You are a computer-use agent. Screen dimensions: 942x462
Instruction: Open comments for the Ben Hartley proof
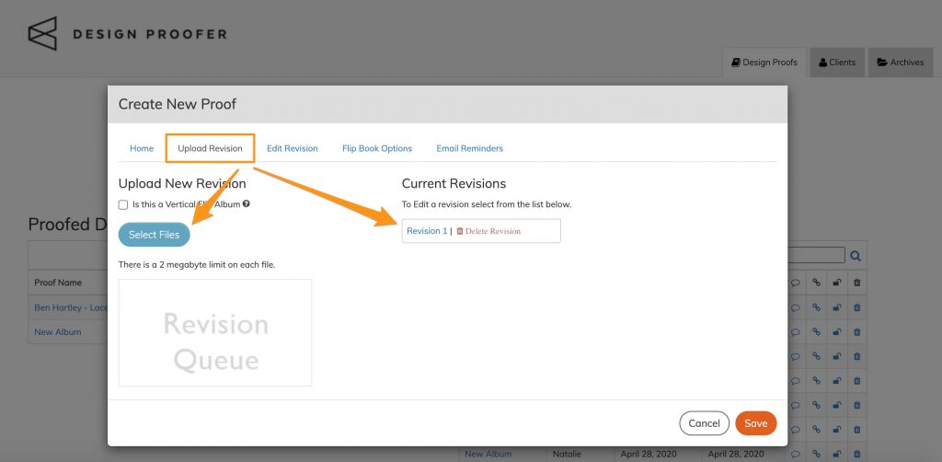pos(796,307)
